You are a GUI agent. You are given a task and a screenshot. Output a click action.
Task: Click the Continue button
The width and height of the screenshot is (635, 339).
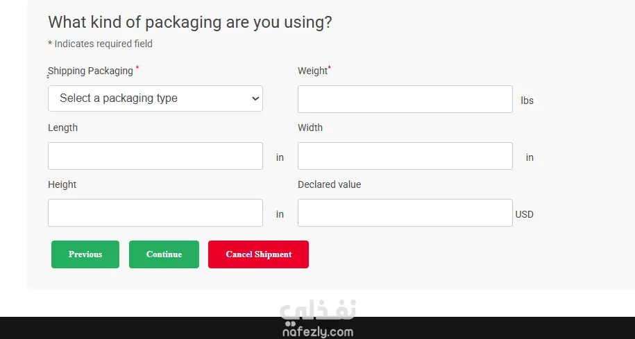click(x=164, y=254)
